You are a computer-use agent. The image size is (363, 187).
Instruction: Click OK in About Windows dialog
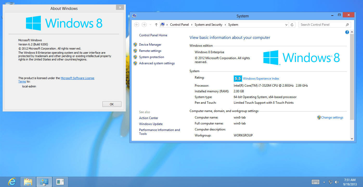(x=112, y=104)
